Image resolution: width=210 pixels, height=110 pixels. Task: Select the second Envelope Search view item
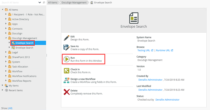tap(24, 48)
